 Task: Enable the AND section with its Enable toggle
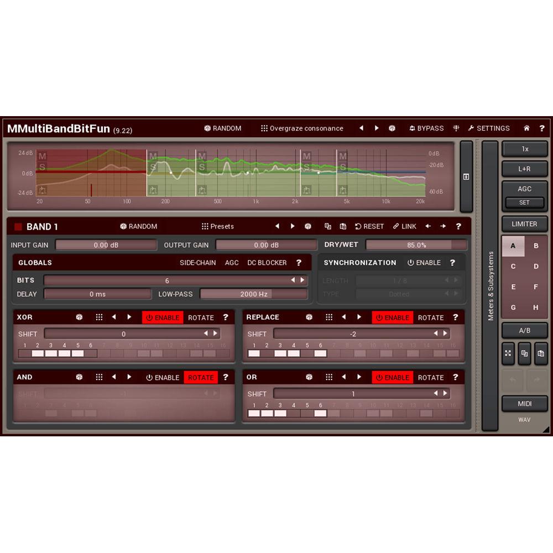162,377
